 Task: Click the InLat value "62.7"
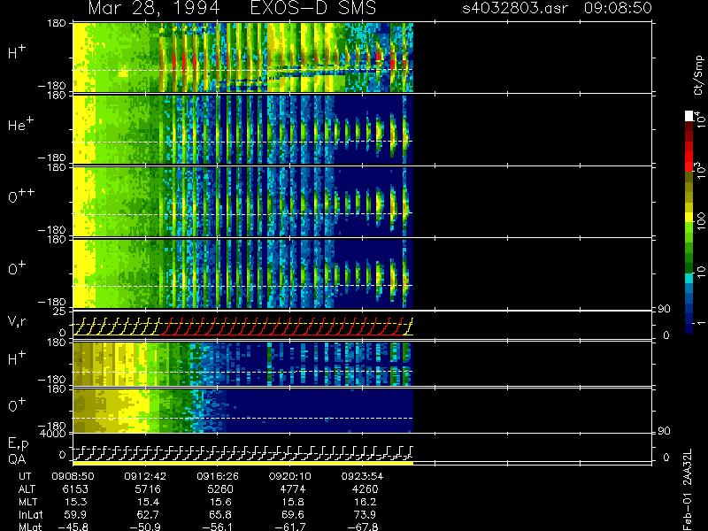(x=150, y=514)
